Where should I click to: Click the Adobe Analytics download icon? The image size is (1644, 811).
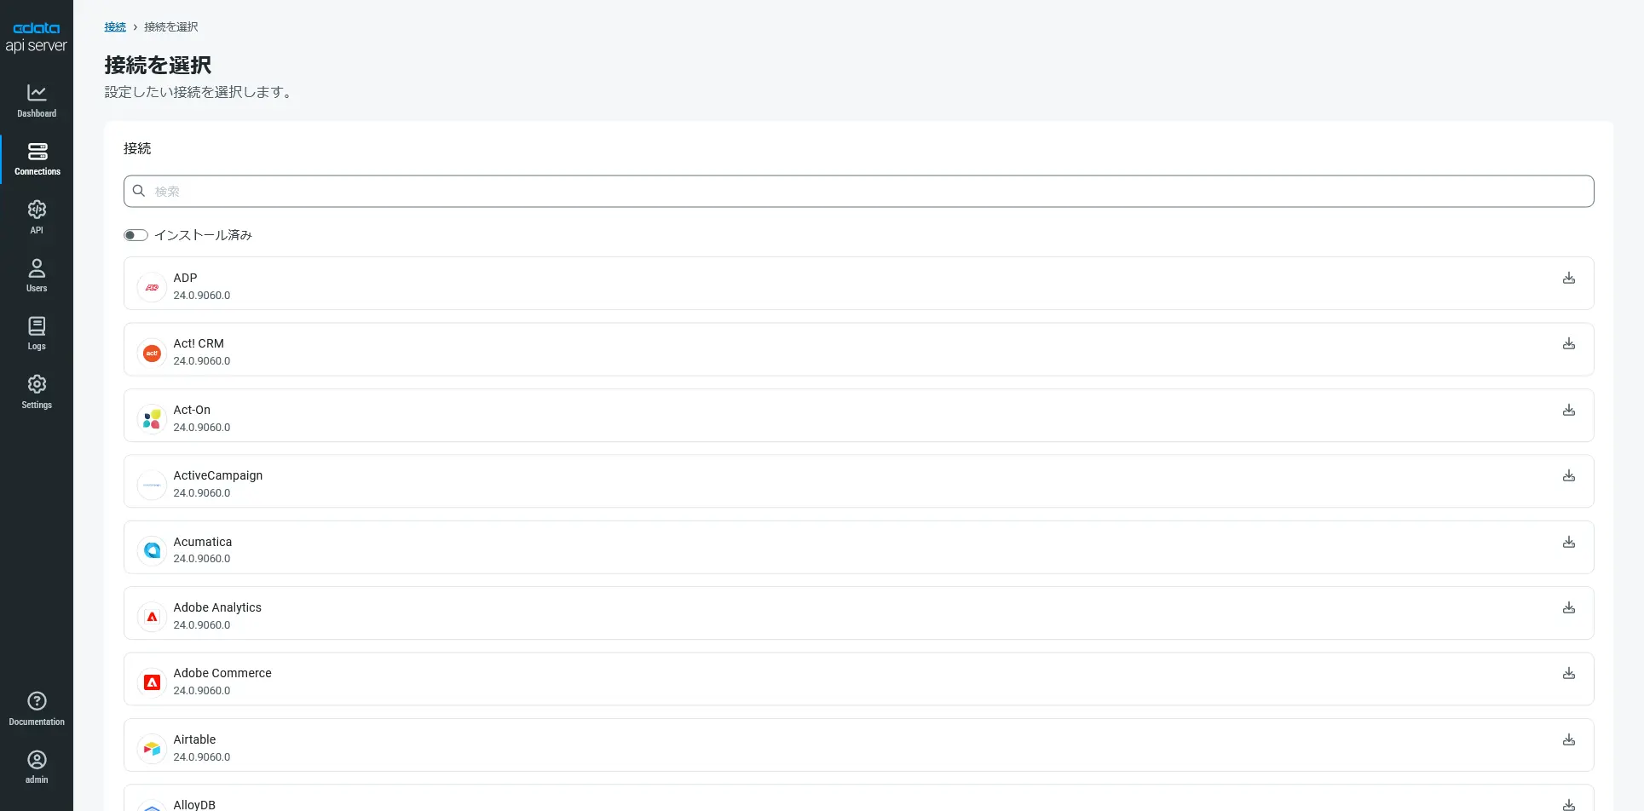[x=1568, y=608]
